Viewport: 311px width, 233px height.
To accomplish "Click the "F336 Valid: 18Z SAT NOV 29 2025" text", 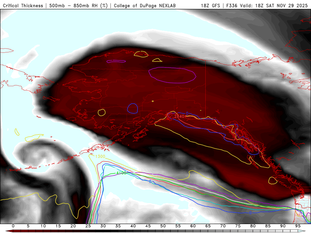I will click(x=267, y=6).
